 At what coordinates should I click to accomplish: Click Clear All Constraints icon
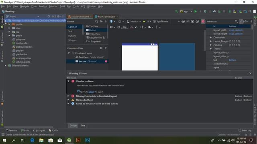click(131, 27)
